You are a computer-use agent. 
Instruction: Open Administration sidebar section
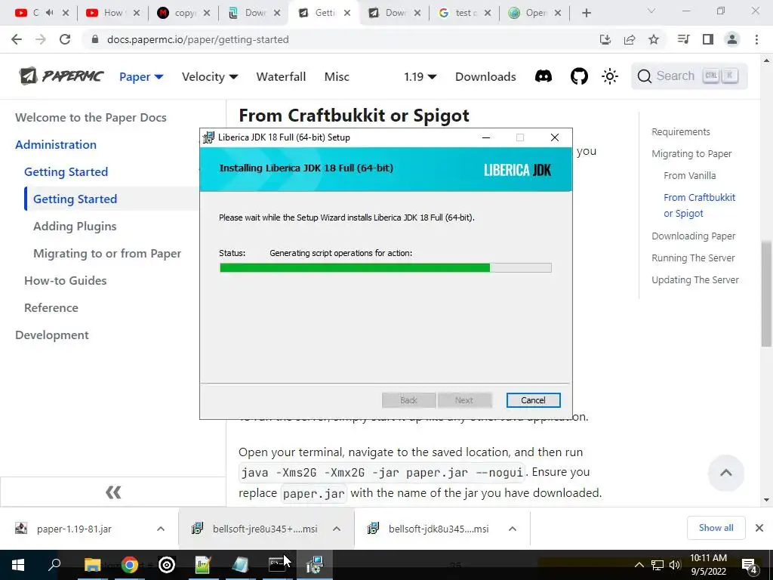pos(56,144)
